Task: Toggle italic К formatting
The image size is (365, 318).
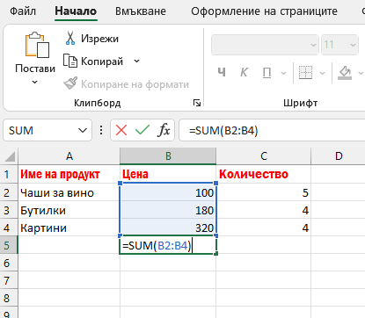Action: [244, 72]
